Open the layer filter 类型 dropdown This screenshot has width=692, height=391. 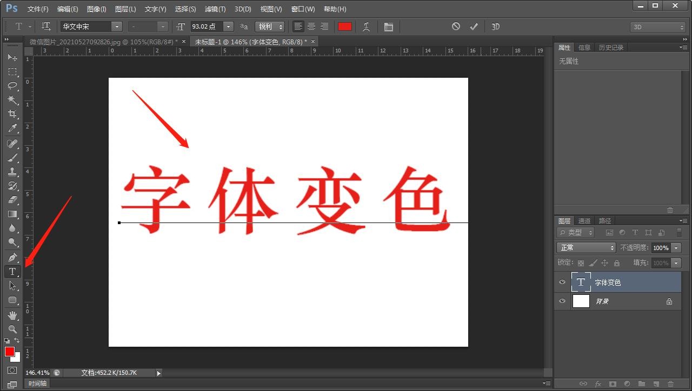point(575,233)
